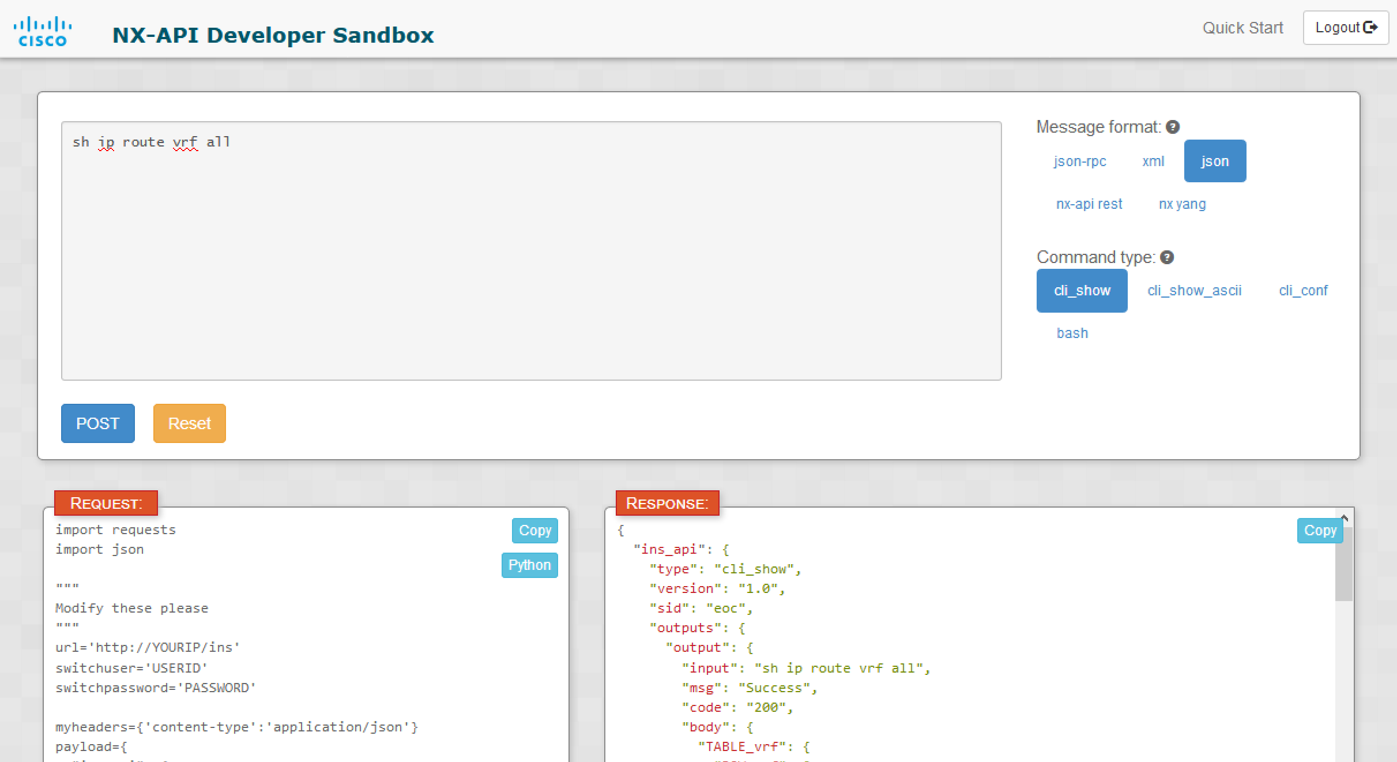The image size is (1397, 762).
Task: Click the "import requests" line
Action: pyautogui.click(x=115, y=530)
